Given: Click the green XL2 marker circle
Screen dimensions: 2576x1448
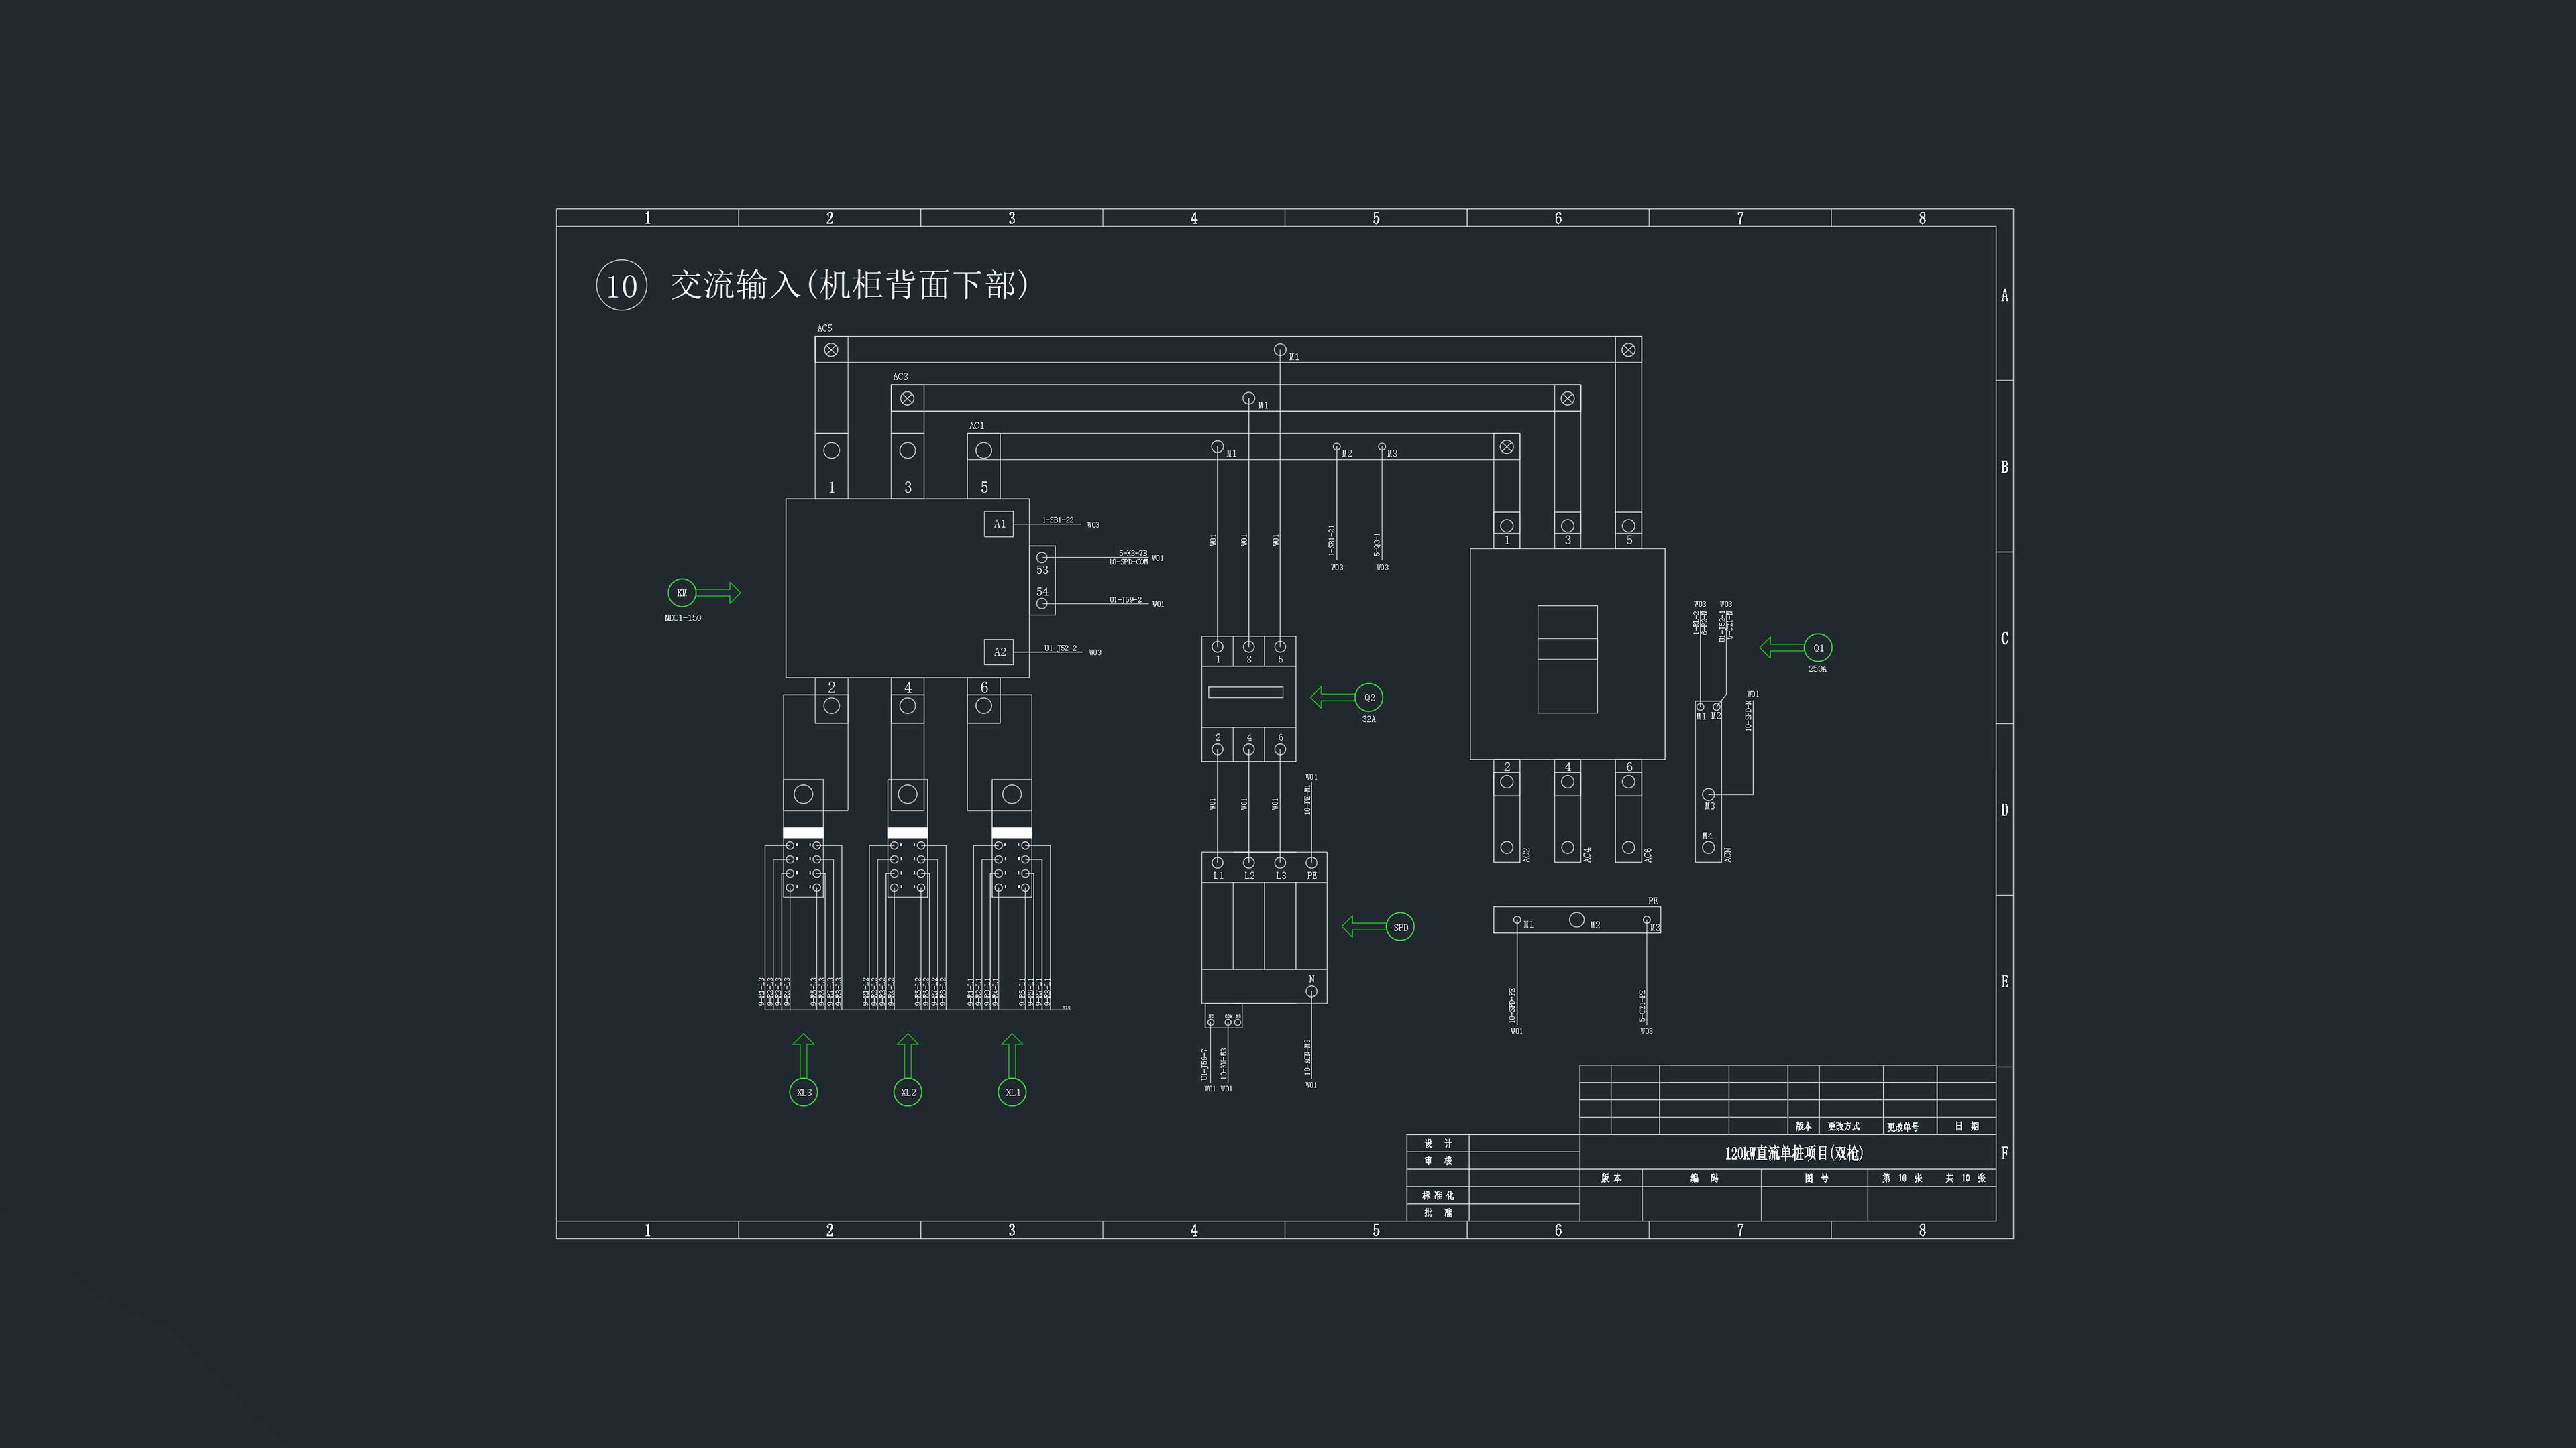Looking at the screenshot, I should (908, 1092).
